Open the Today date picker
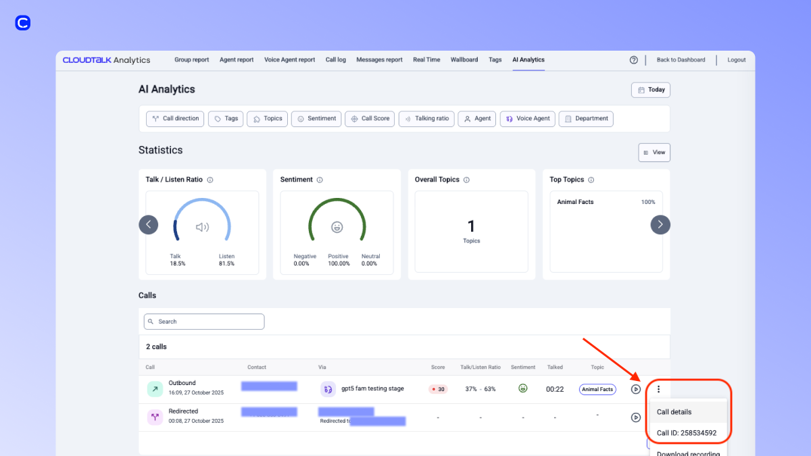 pos(650,90)
